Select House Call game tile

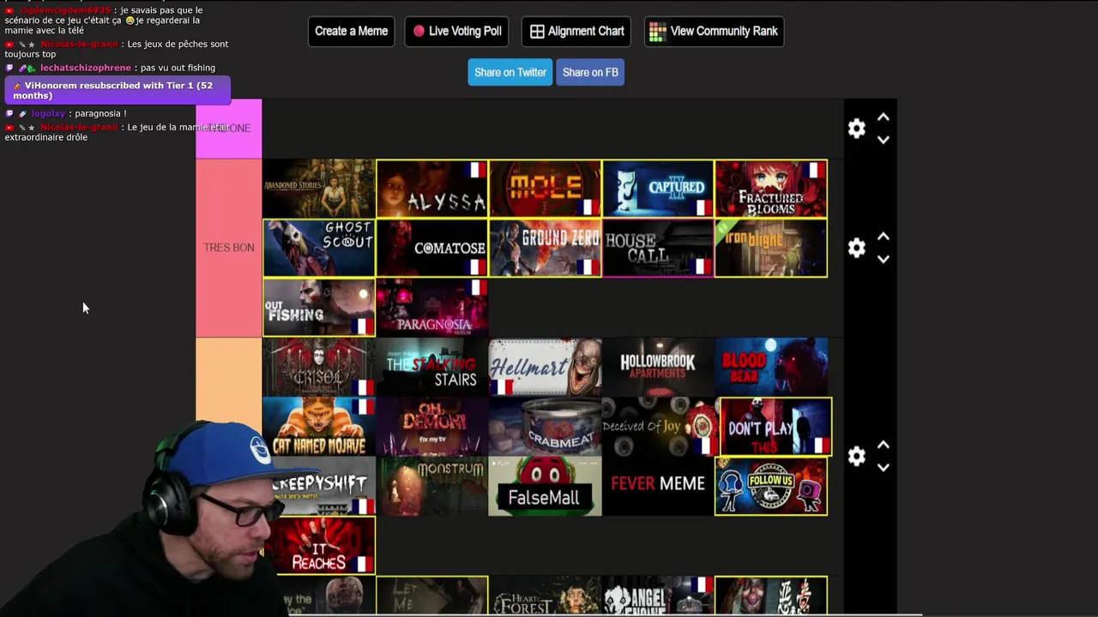(659, 248)
